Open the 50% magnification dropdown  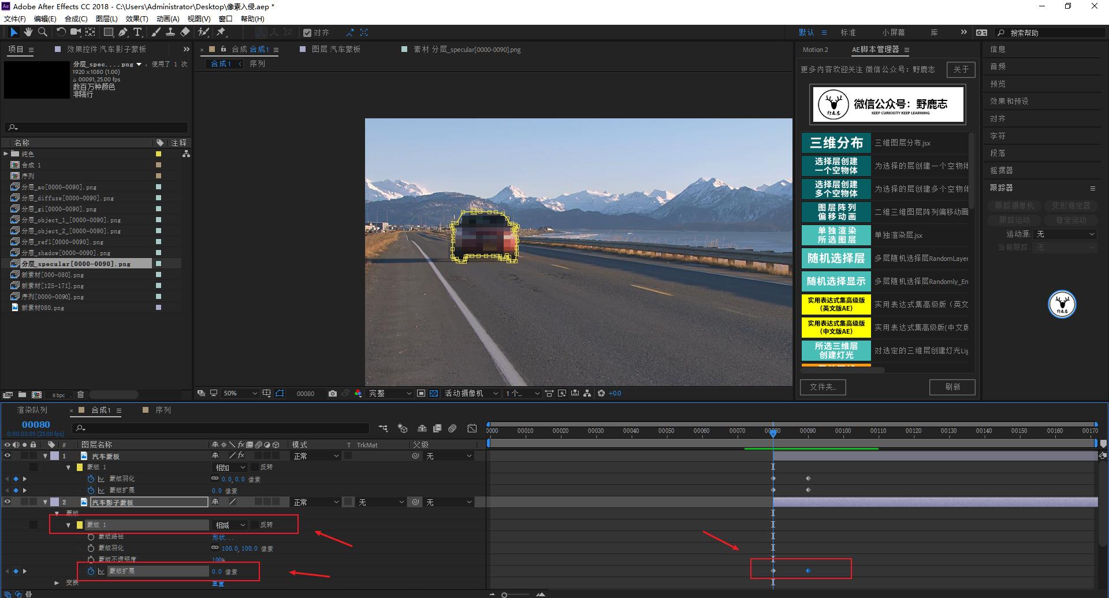pos(240,394)
